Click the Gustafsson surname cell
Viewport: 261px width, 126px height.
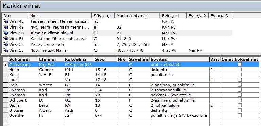tap(23, 65)
